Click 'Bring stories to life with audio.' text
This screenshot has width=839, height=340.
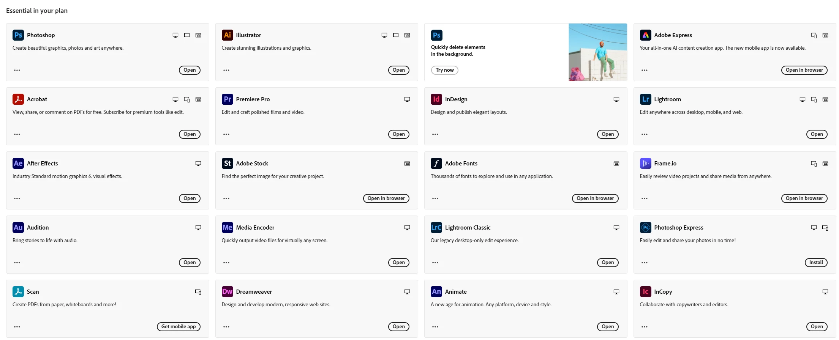(x=45, y=241)
